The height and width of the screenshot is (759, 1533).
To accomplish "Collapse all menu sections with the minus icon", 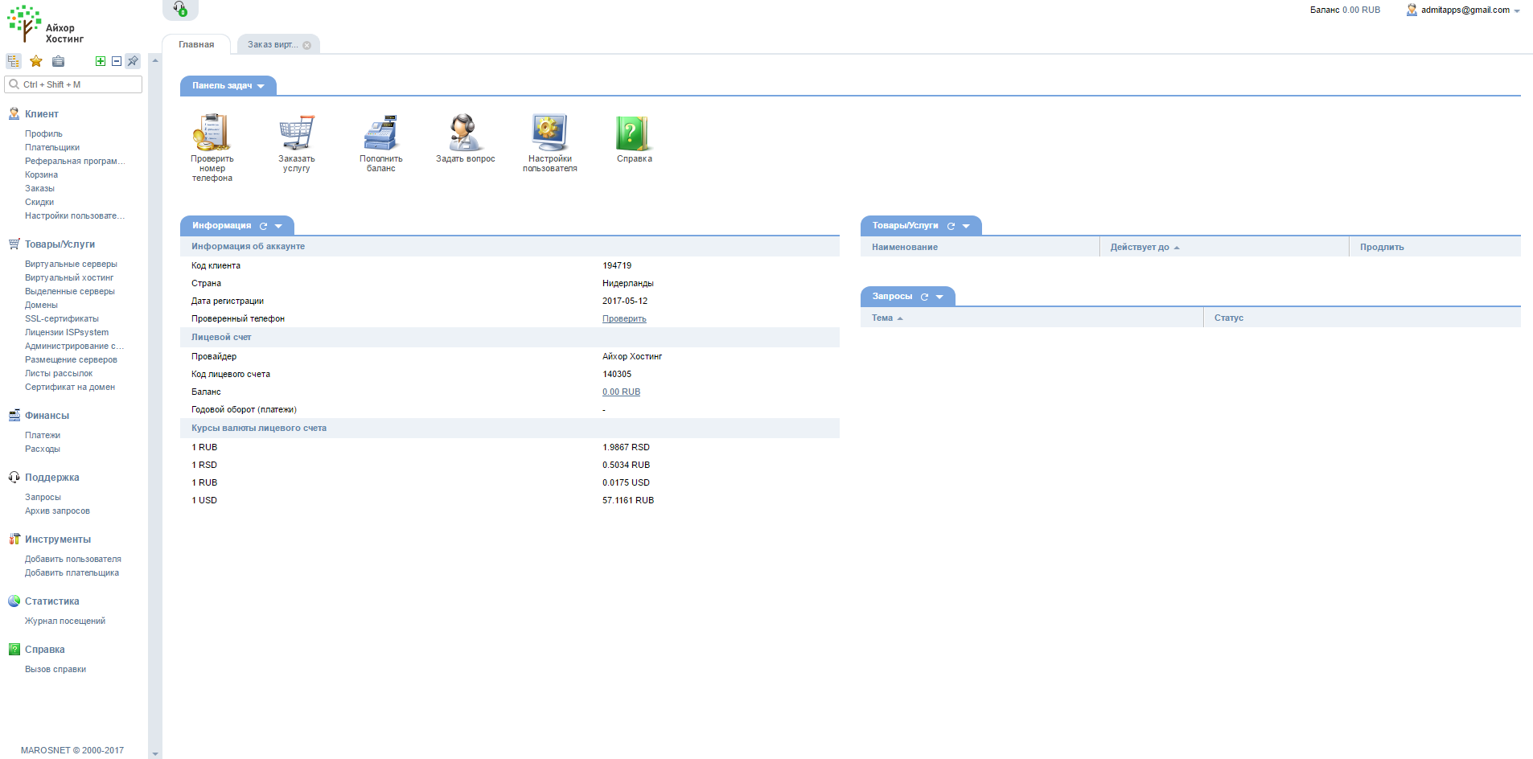I will [117, 61].
